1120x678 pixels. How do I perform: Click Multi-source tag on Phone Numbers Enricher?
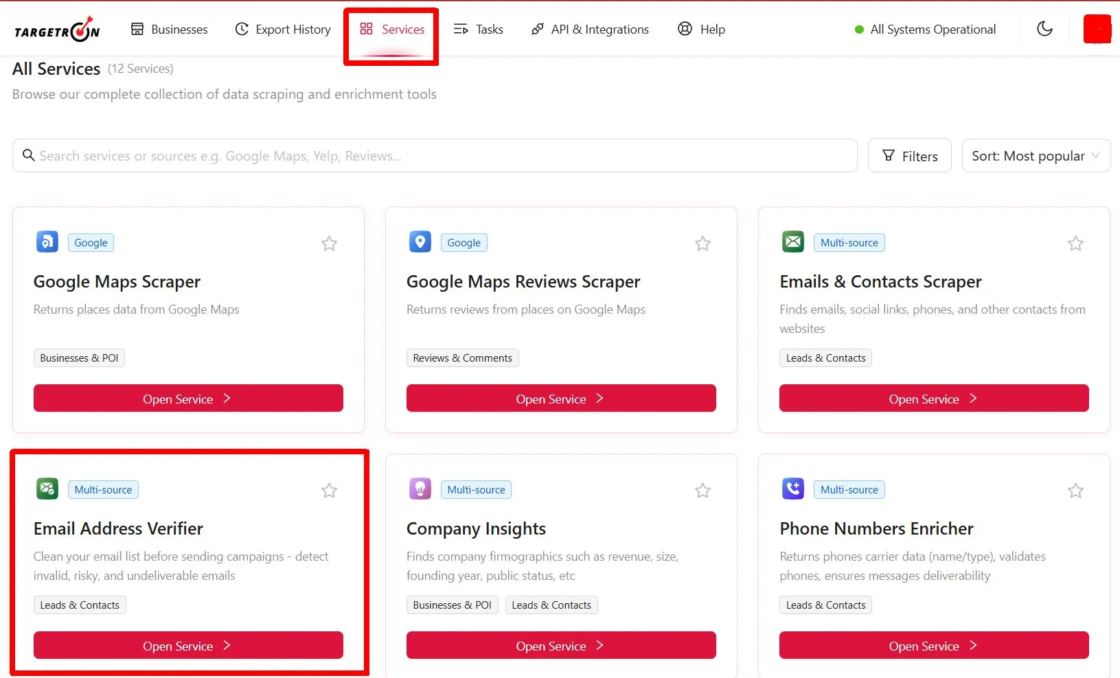849,490
